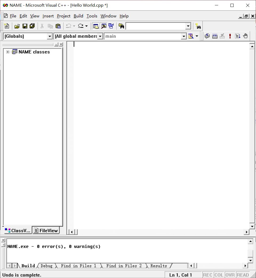Click the editor horizontal scrollbar right arrow
The height and width of the screenshot is (278, 256).
tap(246, 232)
